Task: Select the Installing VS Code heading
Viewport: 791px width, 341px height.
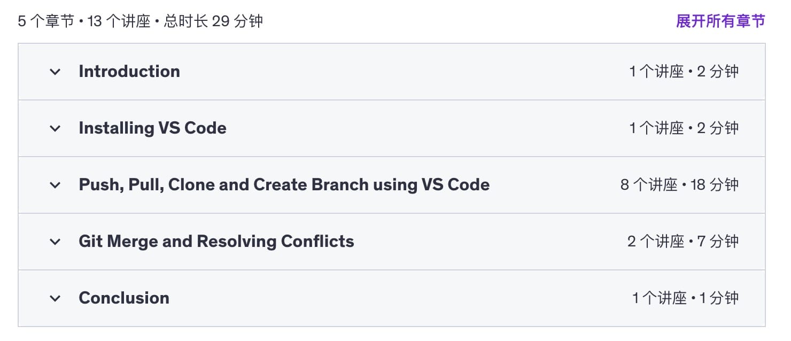Action: pos(152,128)
